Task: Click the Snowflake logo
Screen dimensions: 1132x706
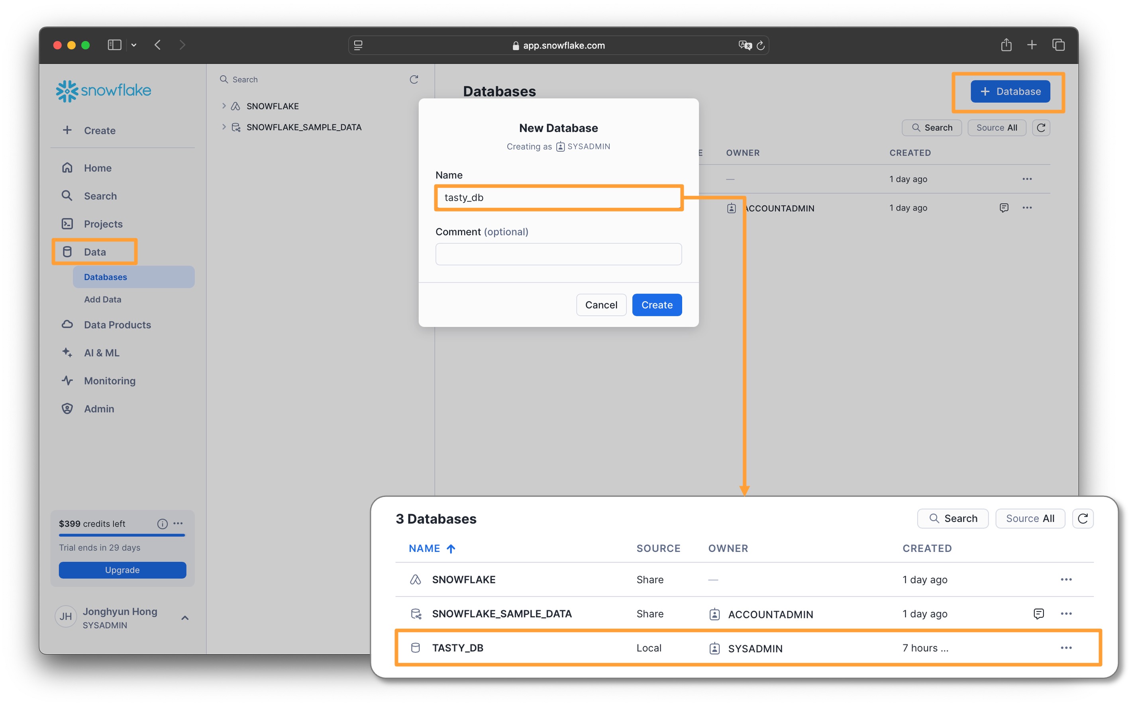Action: 103,90
